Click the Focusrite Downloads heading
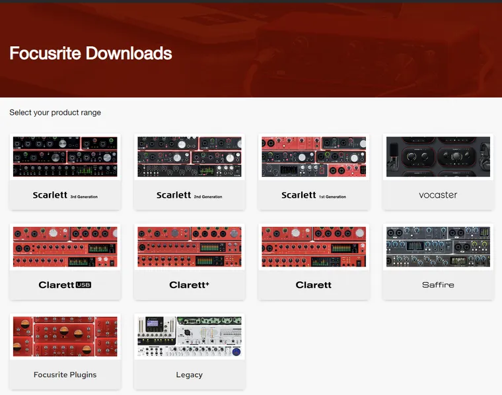502x395 pixels. (x=90, y=53)
